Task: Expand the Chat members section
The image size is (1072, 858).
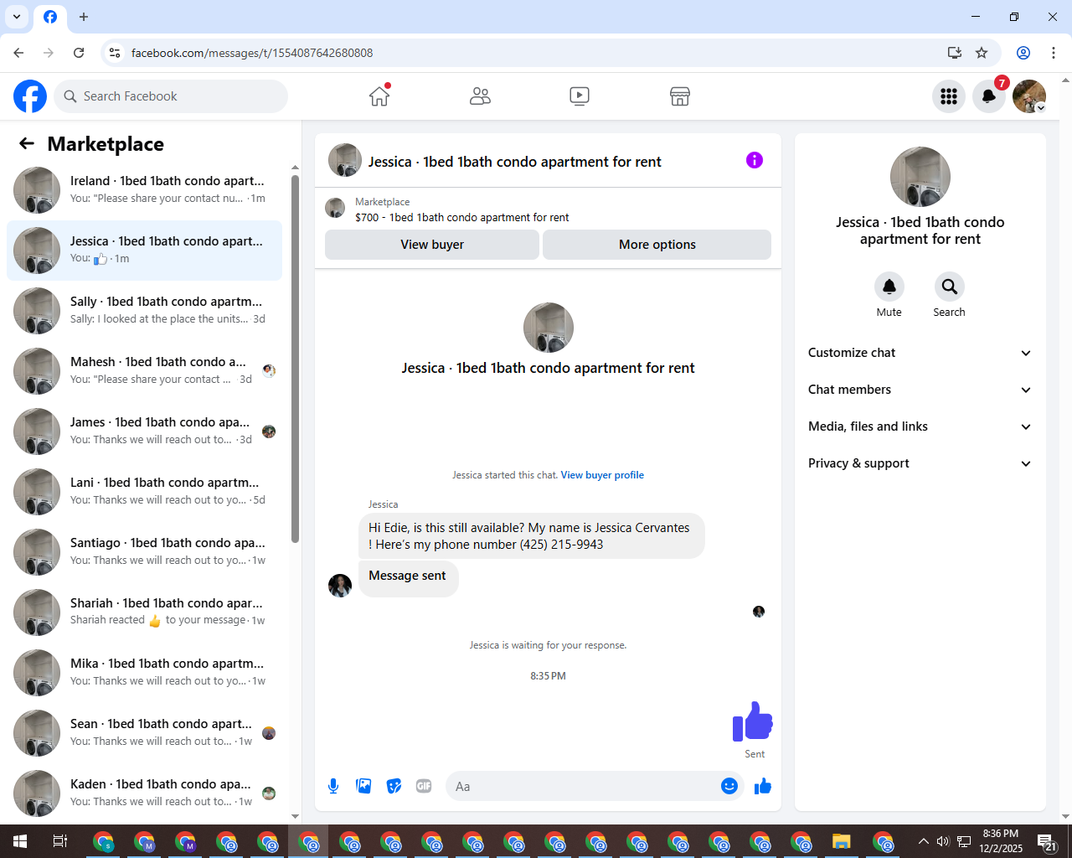Action: (920, 390)
